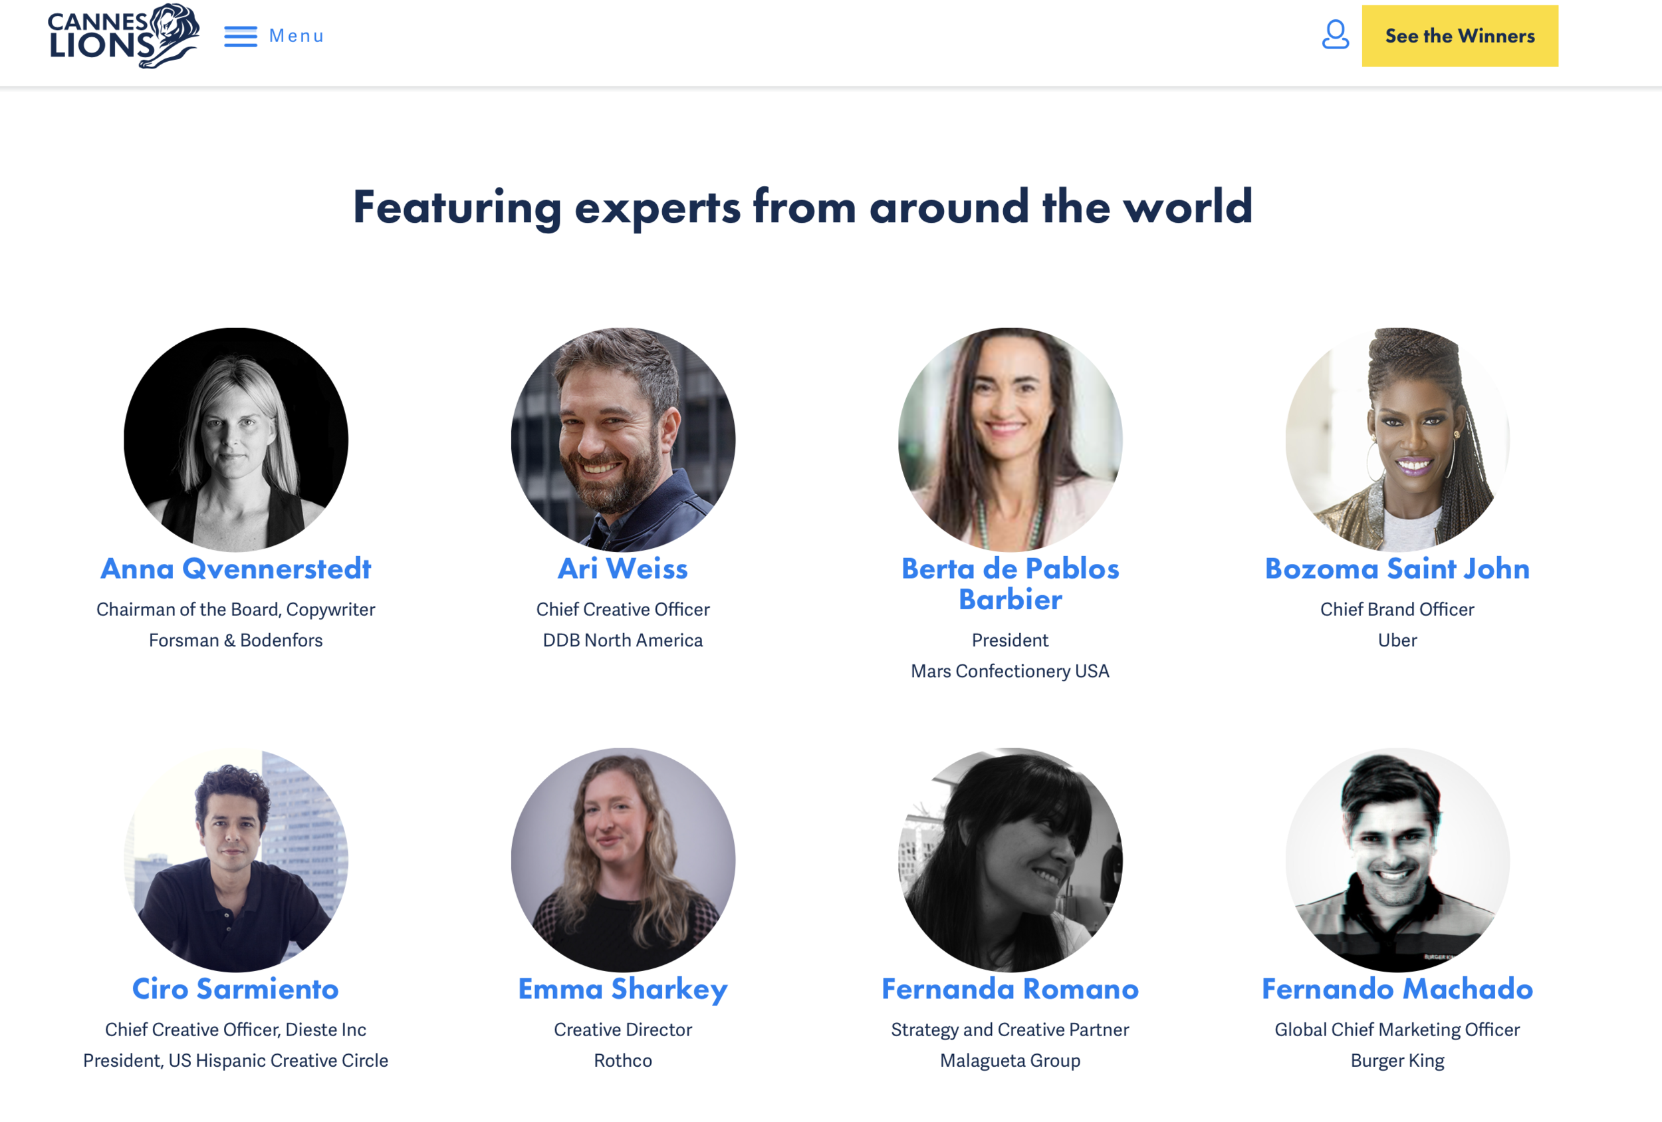The image size is (1662, 1122).
Task: Click the 'Malagueta Group' text
Action: coord(1010,1060)
